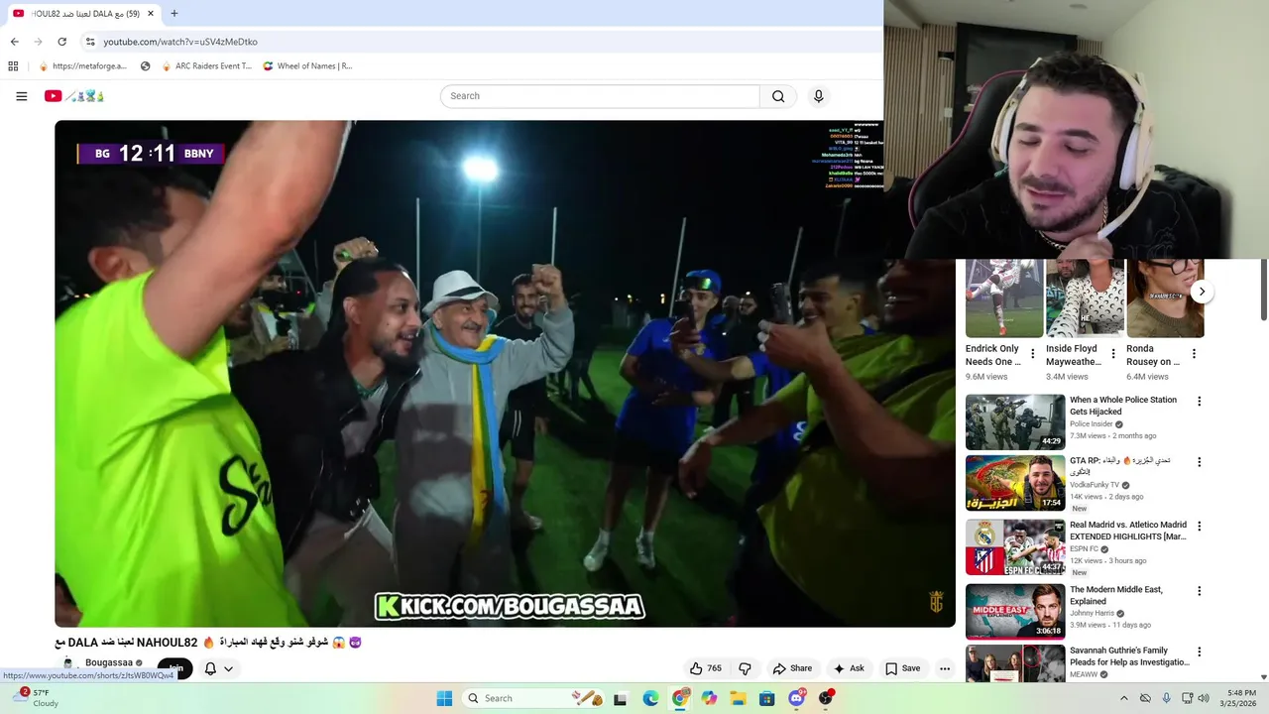
Task: Focus the browser address bar URL
Action: (x=180, y=42)
